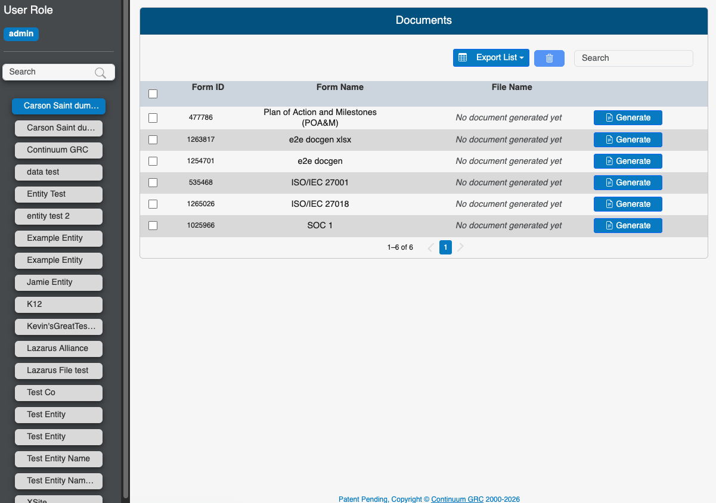This screenshot has height=503, width=716.
Task: Sort table by Form ID column header
Action: [x=208, y=87]
